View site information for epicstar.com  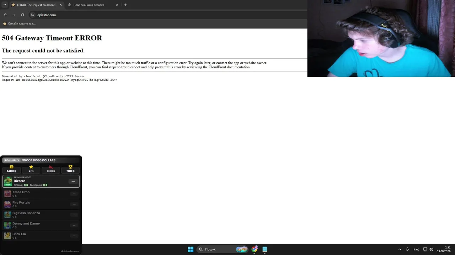(32, 15)
